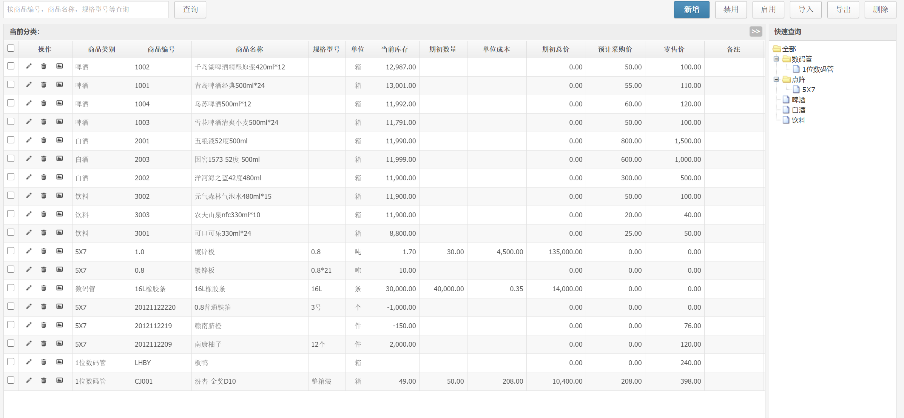Click the 删除 button
The width and height of the screenshot is (904, 418).
click(880, 9)
